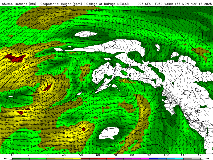Viewport: 213px width, 160px height.
Task: Select the dark green swatch right after 10
Action: click(x=17, y=159)
